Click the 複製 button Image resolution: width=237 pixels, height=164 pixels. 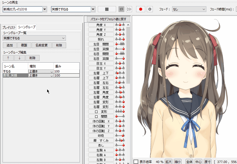[24, 45]
